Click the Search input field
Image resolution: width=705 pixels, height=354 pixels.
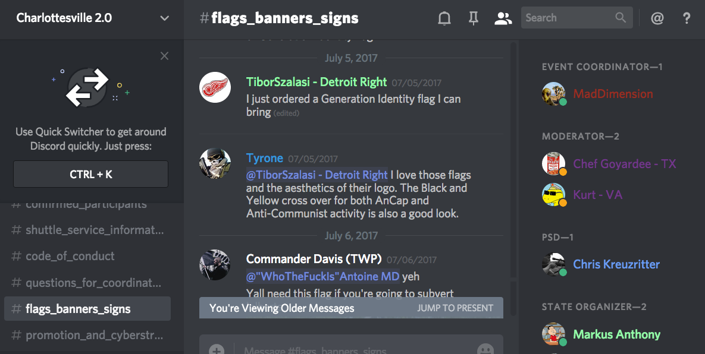[577, 17]
